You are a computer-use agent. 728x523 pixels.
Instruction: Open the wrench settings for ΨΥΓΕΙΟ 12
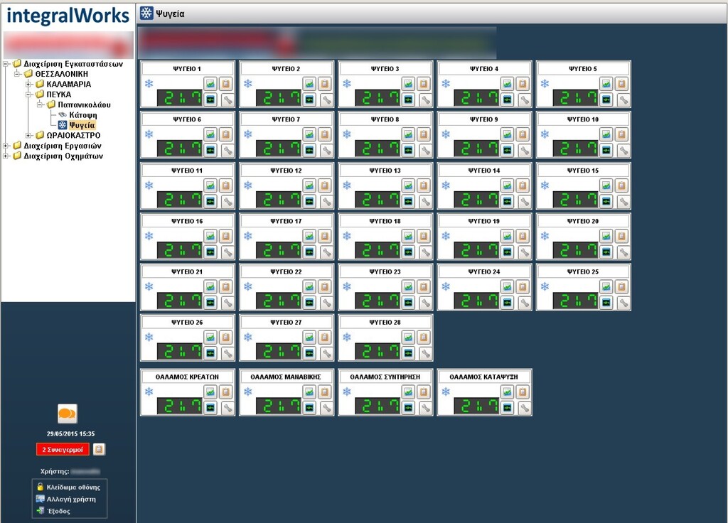(326, 202)
